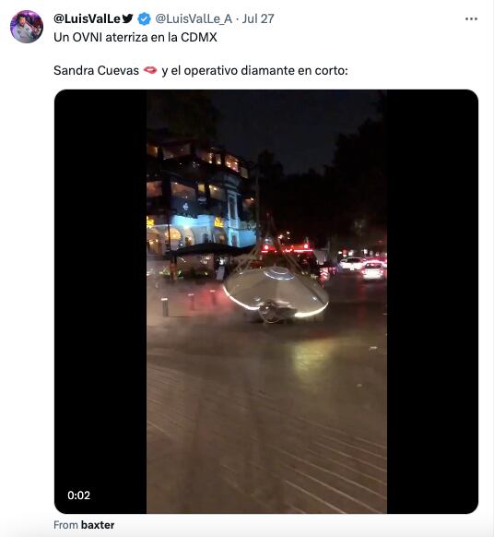Click the "Un OVNI aterriza en la CDMX" text

(135, 37)
